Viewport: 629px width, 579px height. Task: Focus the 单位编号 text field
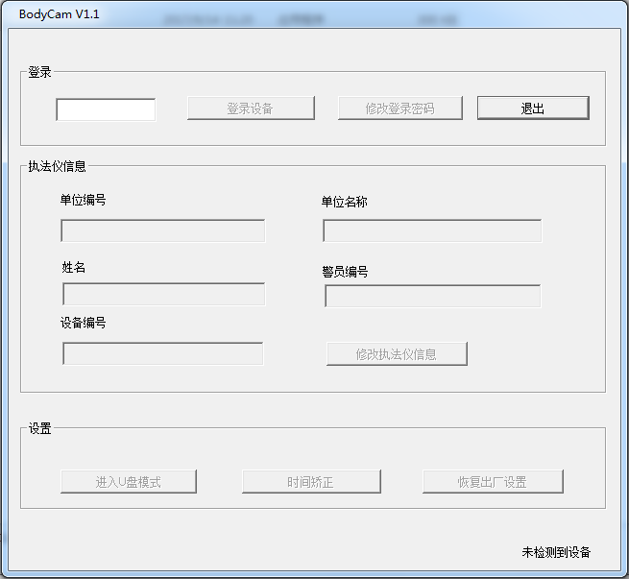tap(162, 230)
